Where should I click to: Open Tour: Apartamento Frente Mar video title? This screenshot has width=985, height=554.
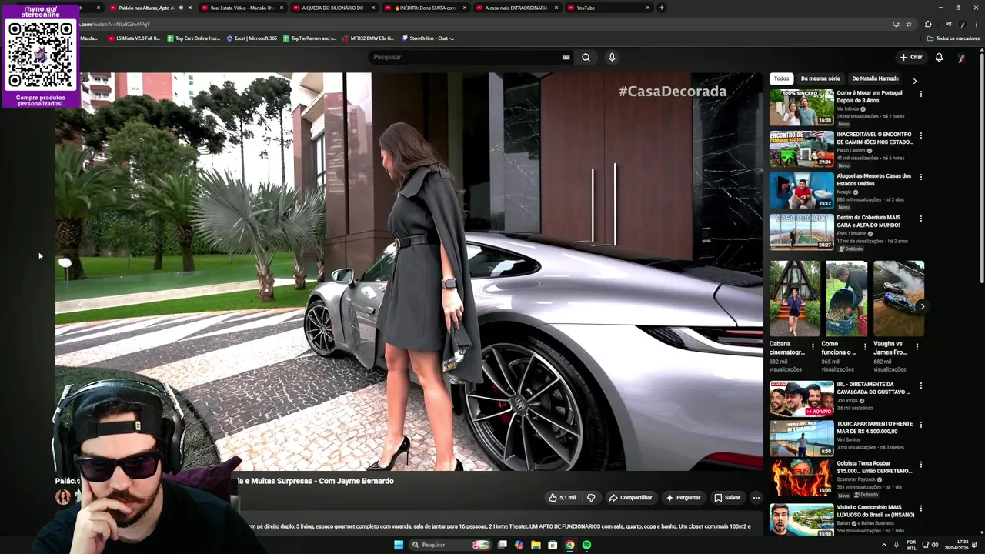[874, 427]
